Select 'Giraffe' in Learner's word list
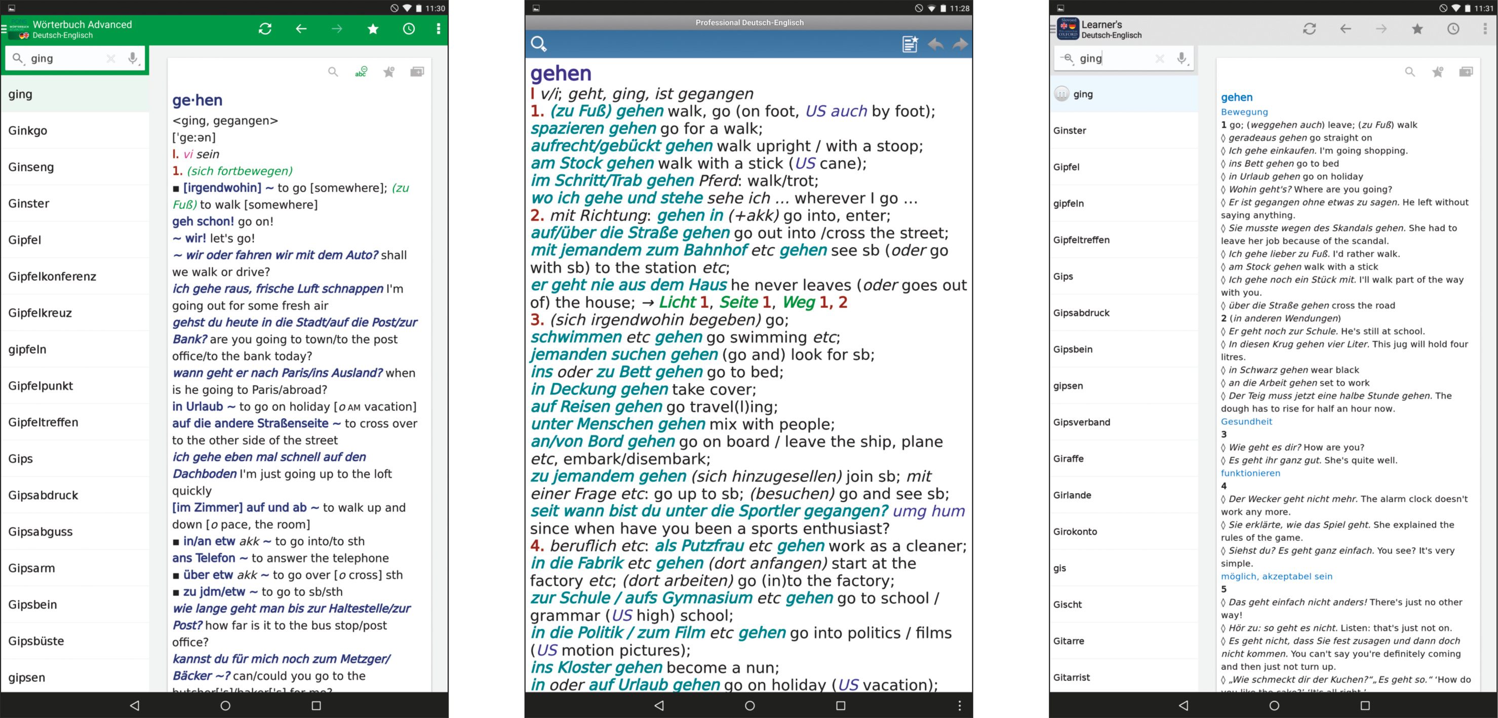1498x718 pixels. click(x=1068, y=459)
